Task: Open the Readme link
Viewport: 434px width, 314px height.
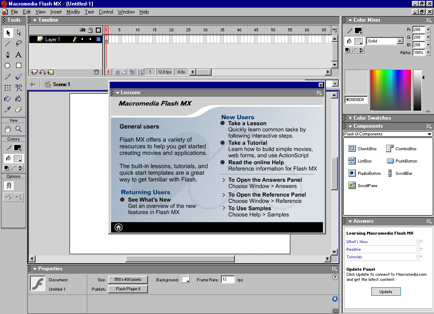Action: (353, 250)
